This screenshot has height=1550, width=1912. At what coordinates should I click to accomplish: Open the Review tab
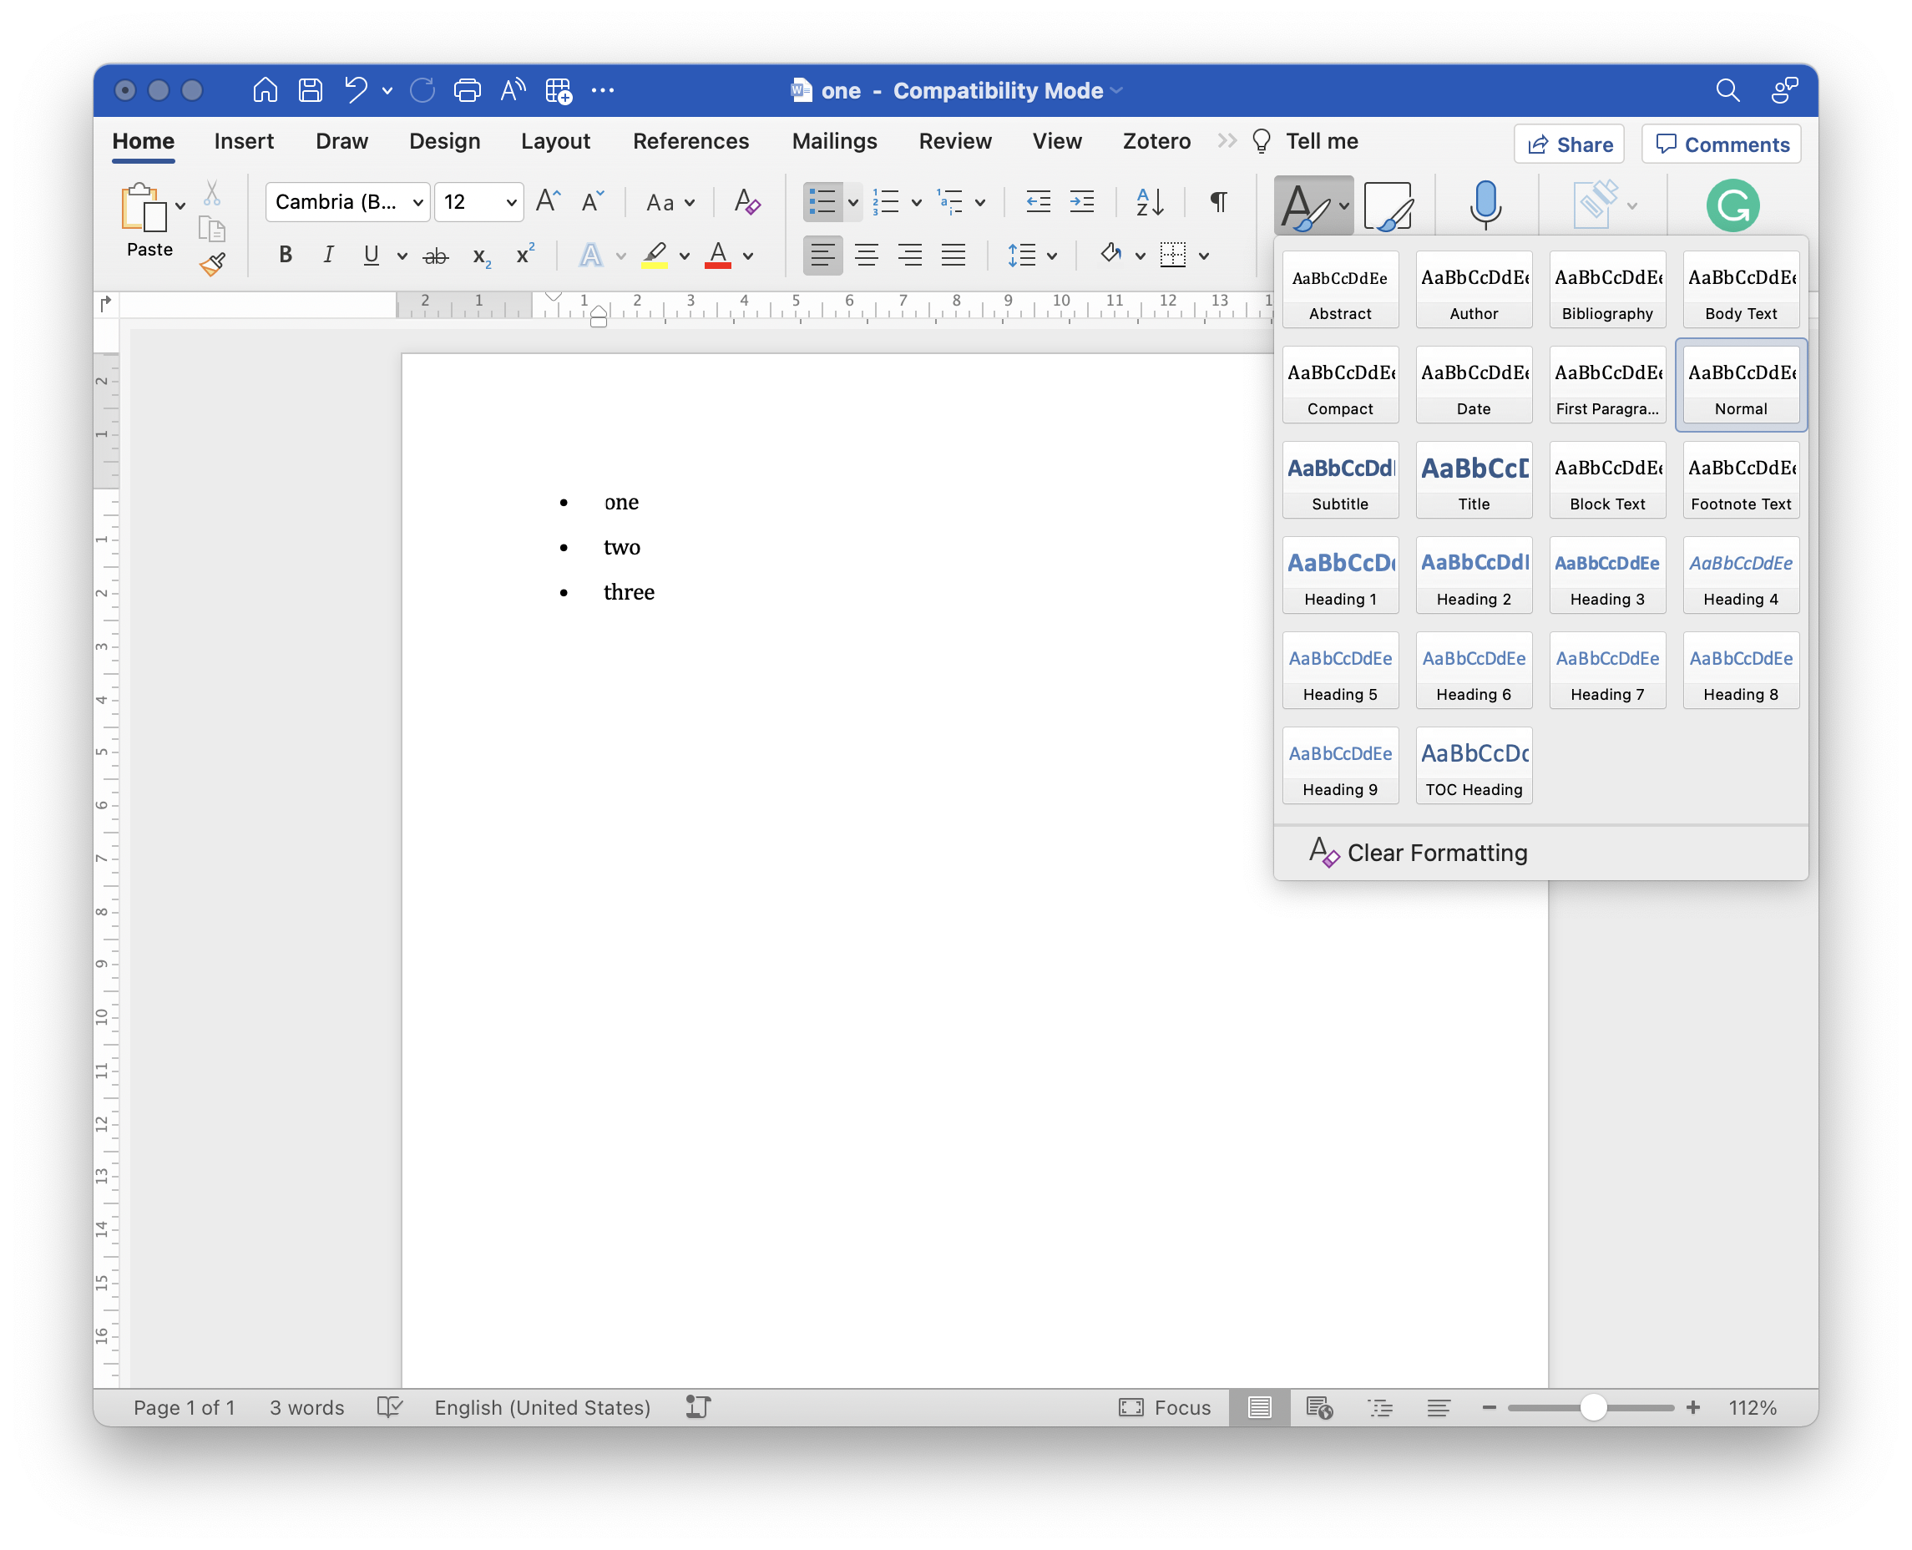pyautogui.click(x=955, y=141)
